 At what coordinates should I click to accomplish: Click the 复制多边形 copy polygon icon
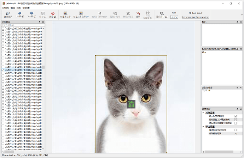pyautogui.click(x=115, y=15)
